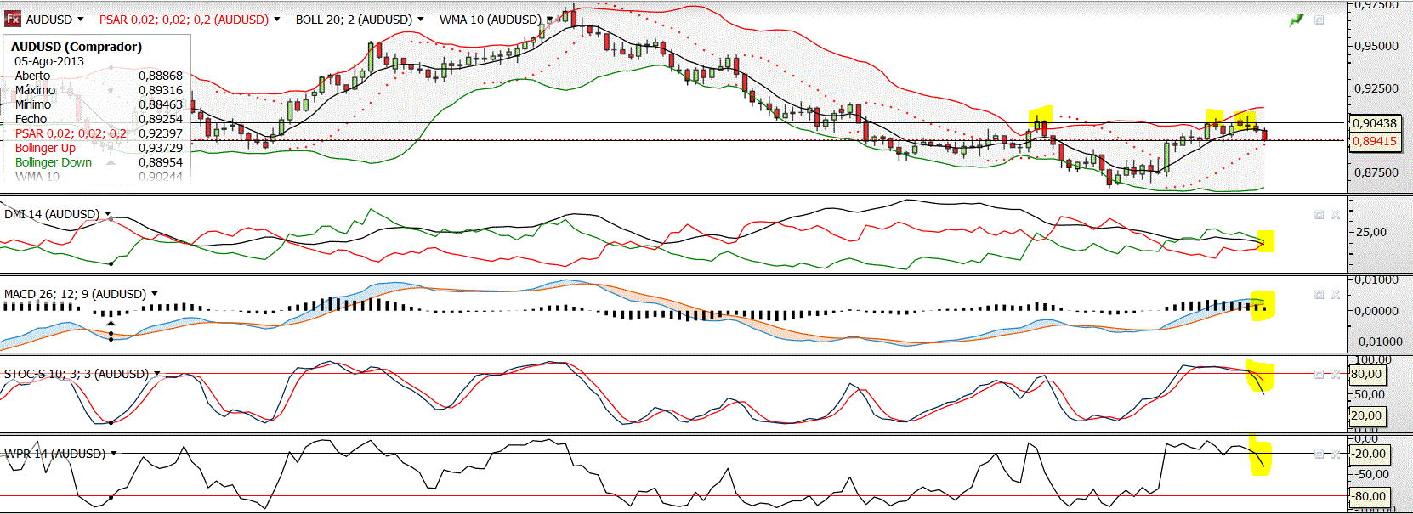Click the Aberto value 0,88868
The height and width of the screenshot is (514, 1413).
coord(161,76)
